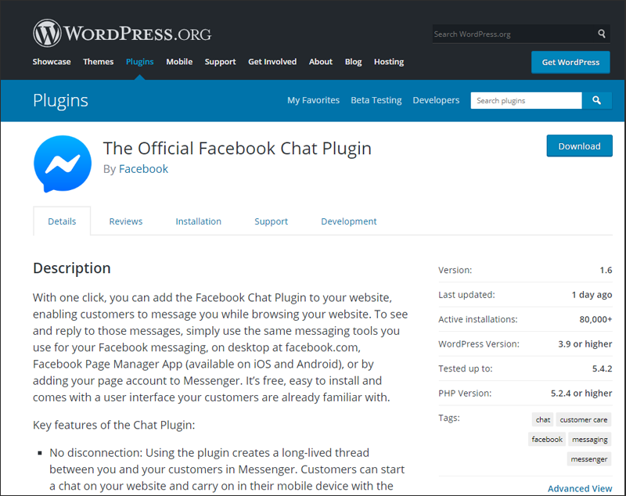Click the WordPress.org logo
The image size is (626, 496).
[122, 33]
